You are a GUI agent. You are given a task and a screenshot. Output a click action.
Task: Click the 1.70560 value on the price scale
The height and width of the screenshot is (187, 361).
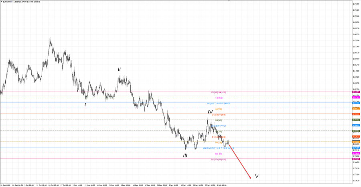point(356,16)
